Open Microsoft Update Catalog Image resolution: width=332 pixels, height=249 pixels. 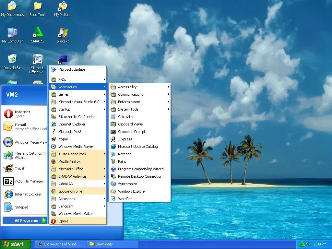coord(139,147)
